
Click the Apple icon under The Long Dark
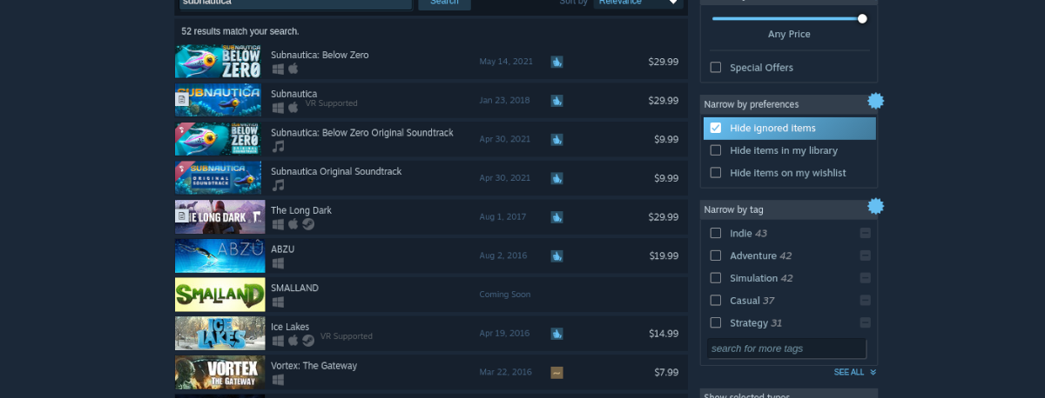(x=293, y=224)
